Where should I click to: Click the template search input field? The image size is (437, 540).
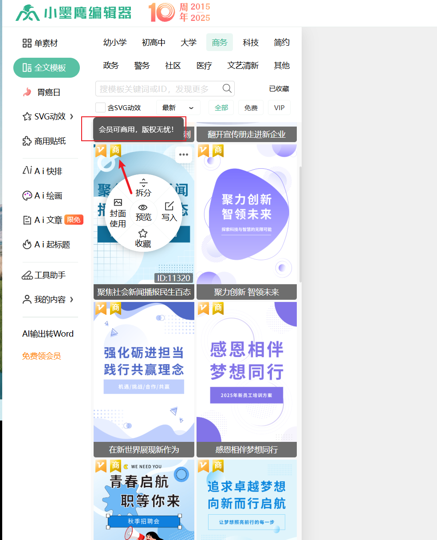[x=157, y=89]
